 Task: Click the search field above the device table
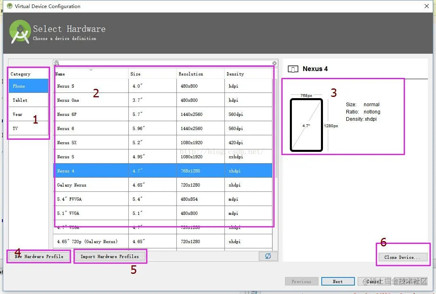[166, 63]
